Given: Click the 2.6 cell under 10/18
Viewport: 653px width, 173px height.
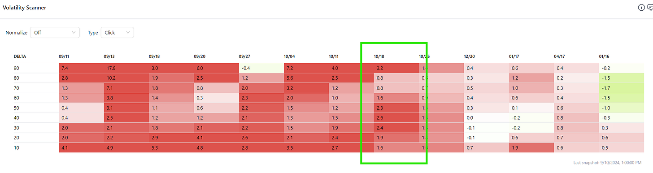Looking at the screenshot, I should (396, 118).
